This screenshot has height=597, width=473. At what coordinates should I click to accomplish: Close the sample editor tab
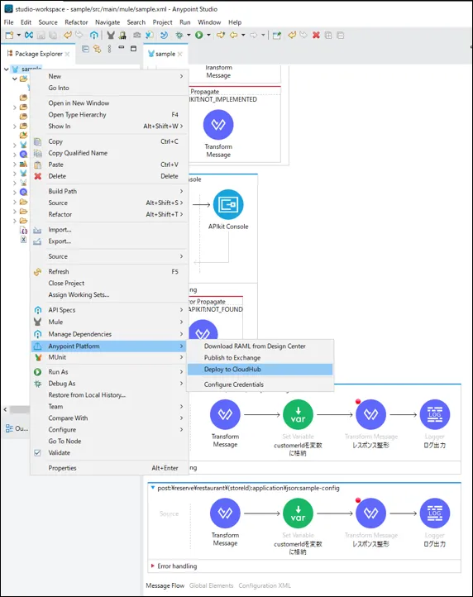coord(179,54)
